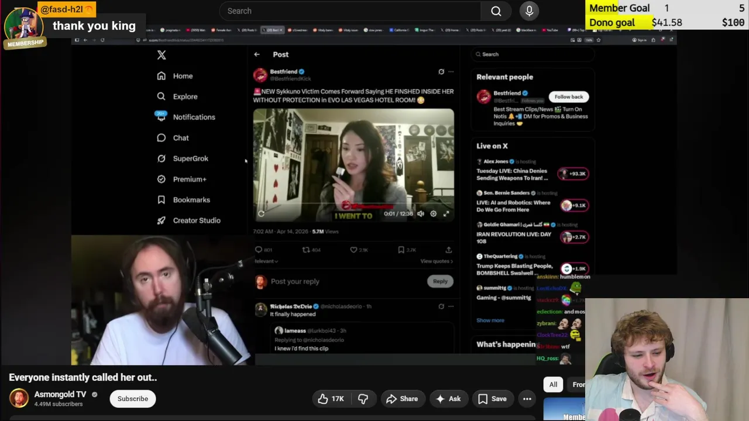Open tweet video settings gear

click(433, 213)
